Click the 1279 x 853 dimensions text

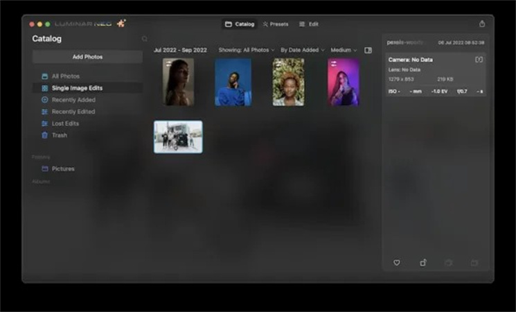(x=401, y=79)
